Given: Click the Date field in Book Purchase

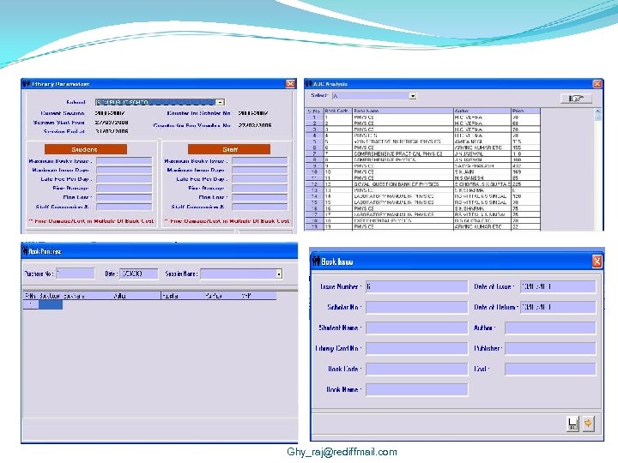Looking at the screenshot, I should (139, 274).
